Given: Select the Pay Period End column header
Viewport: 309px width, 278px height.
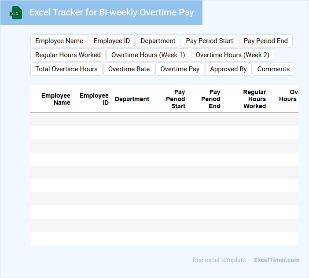Looking at the screenshot, I should click(x=211, y=99).
